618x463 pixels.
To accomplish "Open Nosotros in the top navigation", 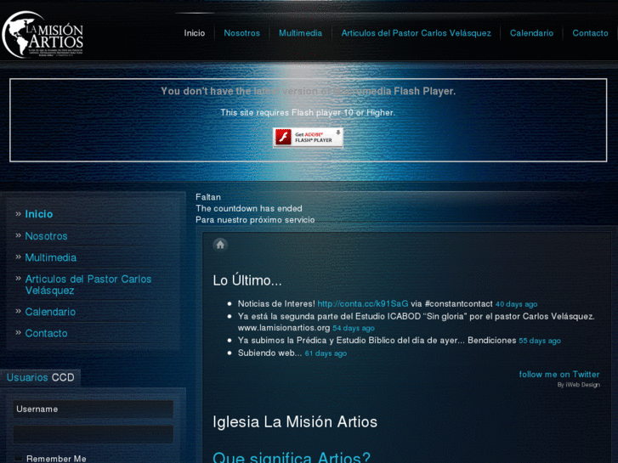I will pyautogui.click(x=241, y=33).
